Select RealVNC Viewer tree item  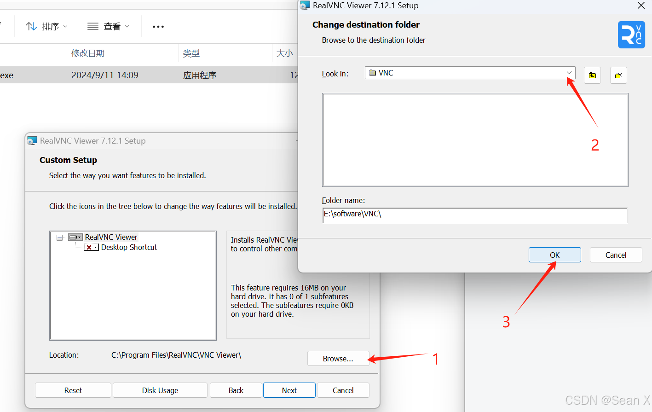click(x=111, y=237)
